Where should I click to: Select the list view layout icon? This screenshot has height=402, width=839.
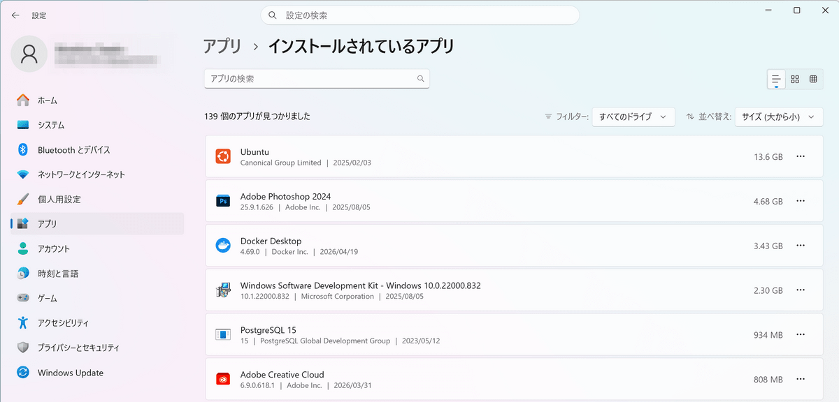pyautogui.click(x=776, y=80)
